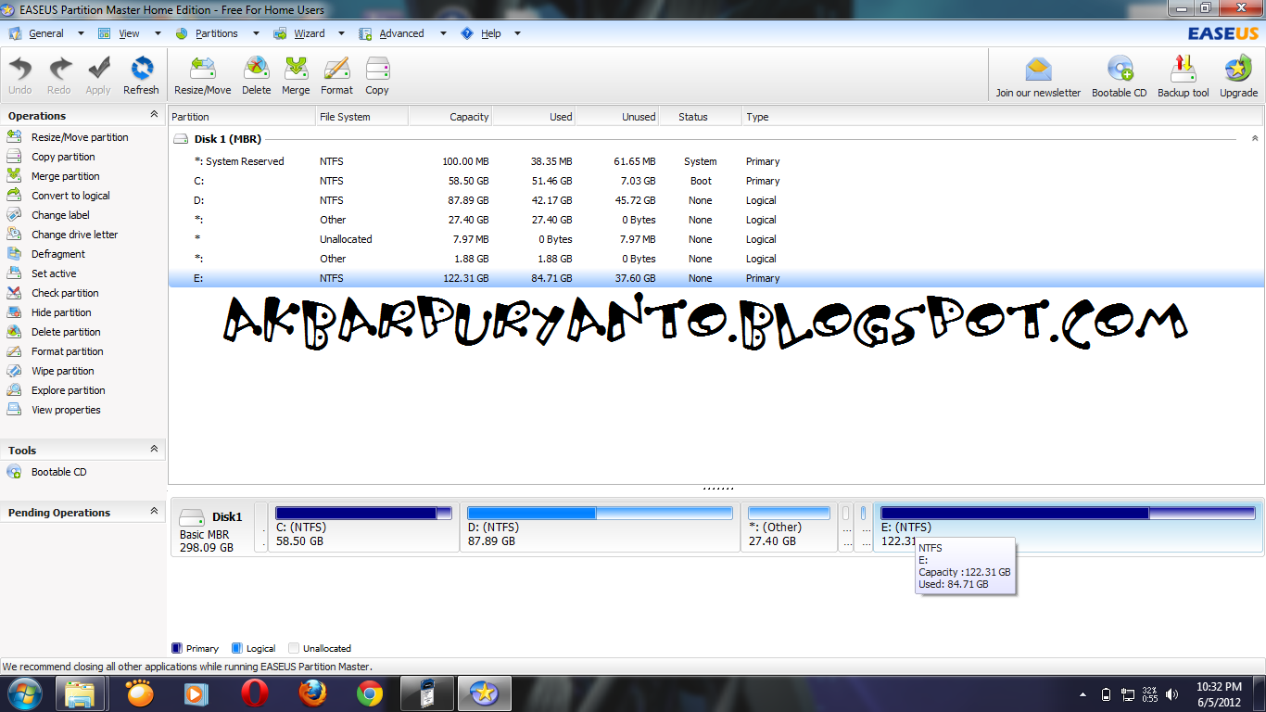Image resolution: width=1266 pixels, height=712 pixels.
Task: Click the Format icon in the toolbar
Action: (x=335, y=74)
